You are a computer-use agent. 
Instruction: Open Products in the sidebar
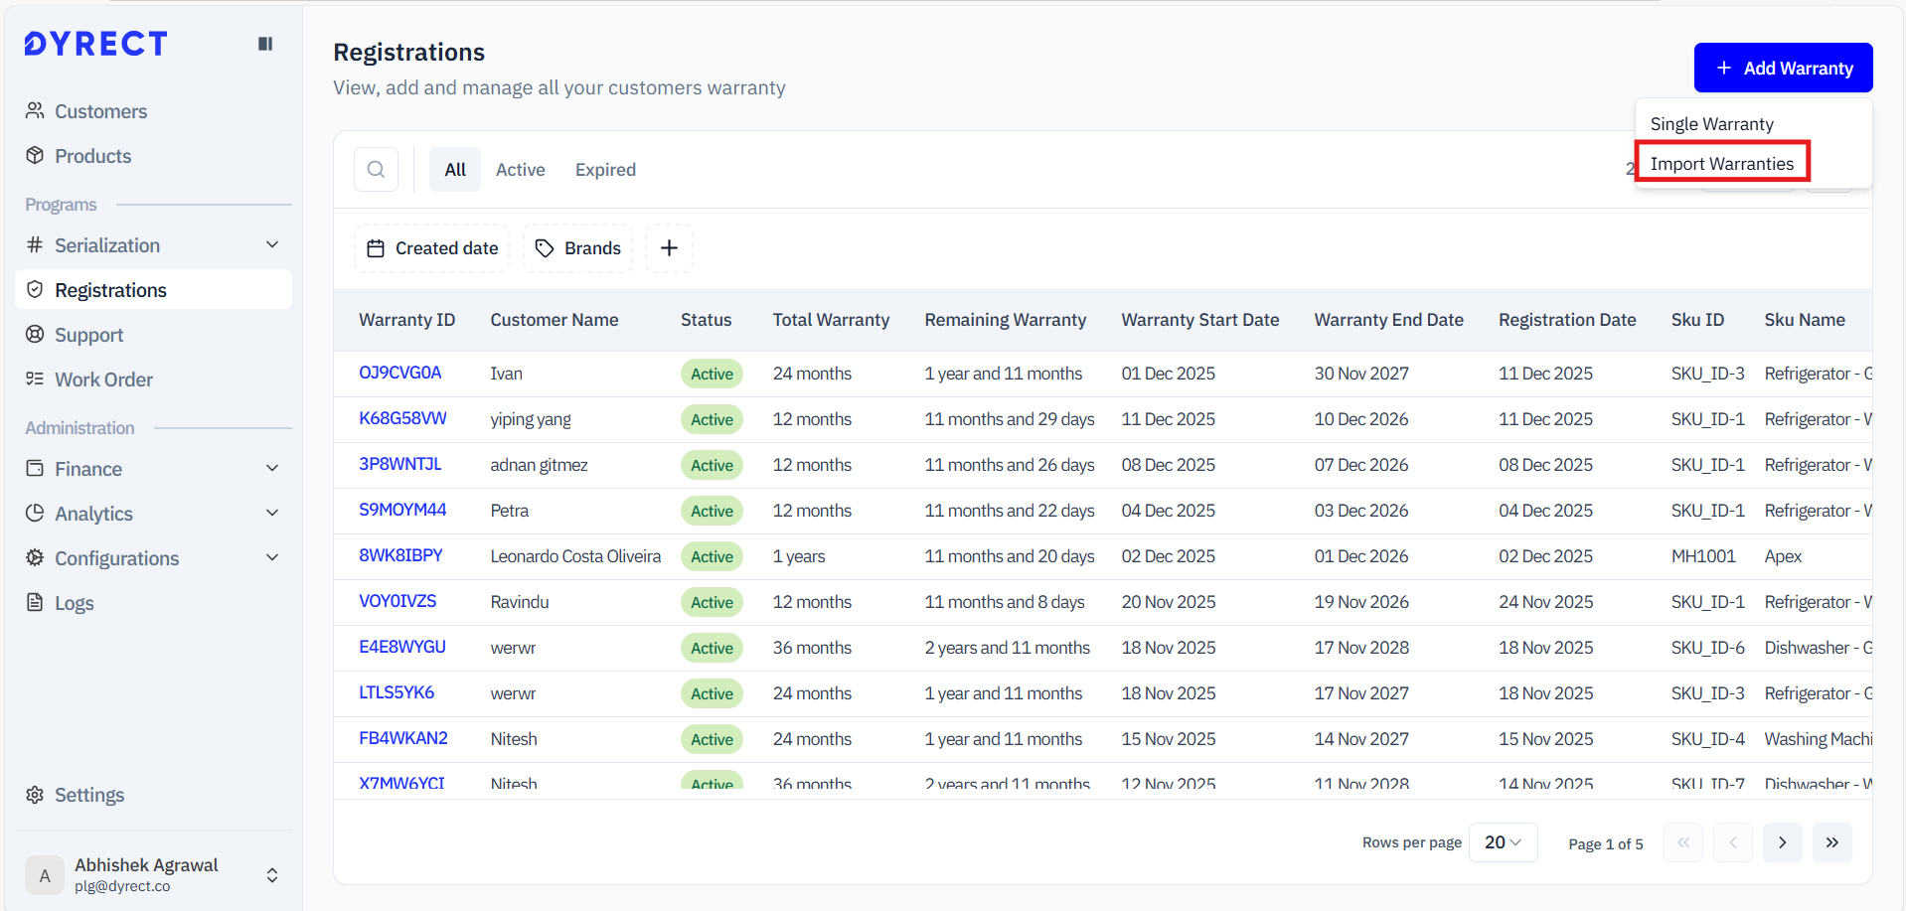click(92, 156)
